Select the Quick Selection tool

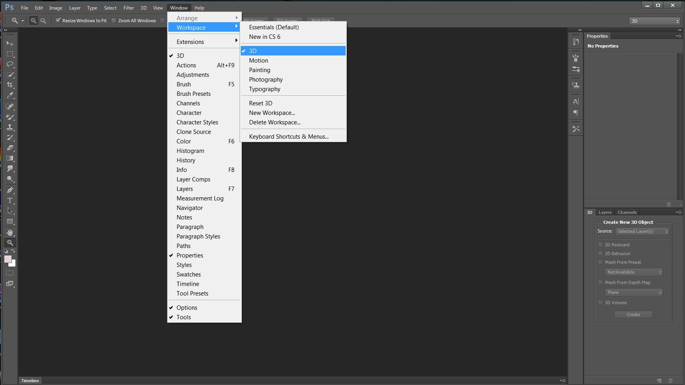[10, 74]
